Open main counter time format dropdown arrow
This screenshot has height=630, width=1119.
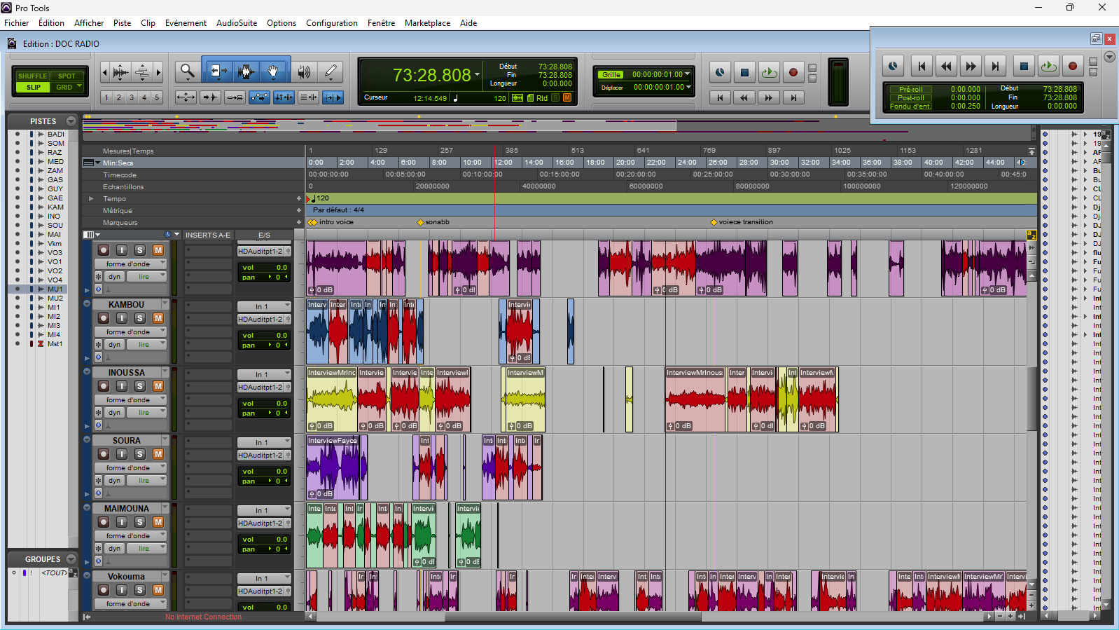[x=478, y=74]
